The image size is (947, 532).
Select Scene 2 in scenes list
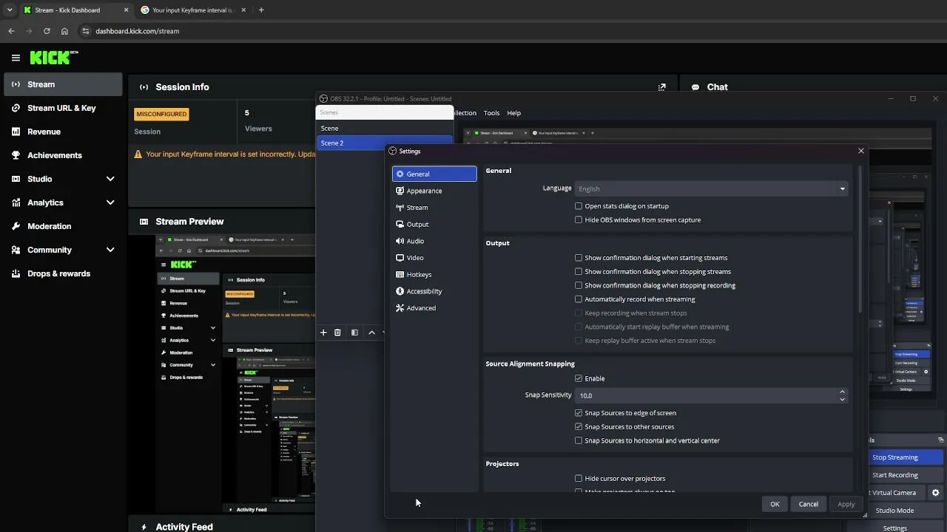pyautogui.click(x=384, y=143)
